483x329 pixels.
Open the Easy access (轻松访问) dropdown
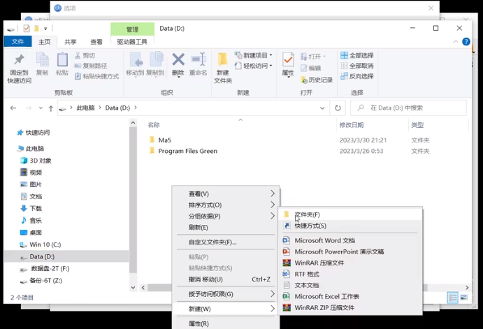(254, 66)
